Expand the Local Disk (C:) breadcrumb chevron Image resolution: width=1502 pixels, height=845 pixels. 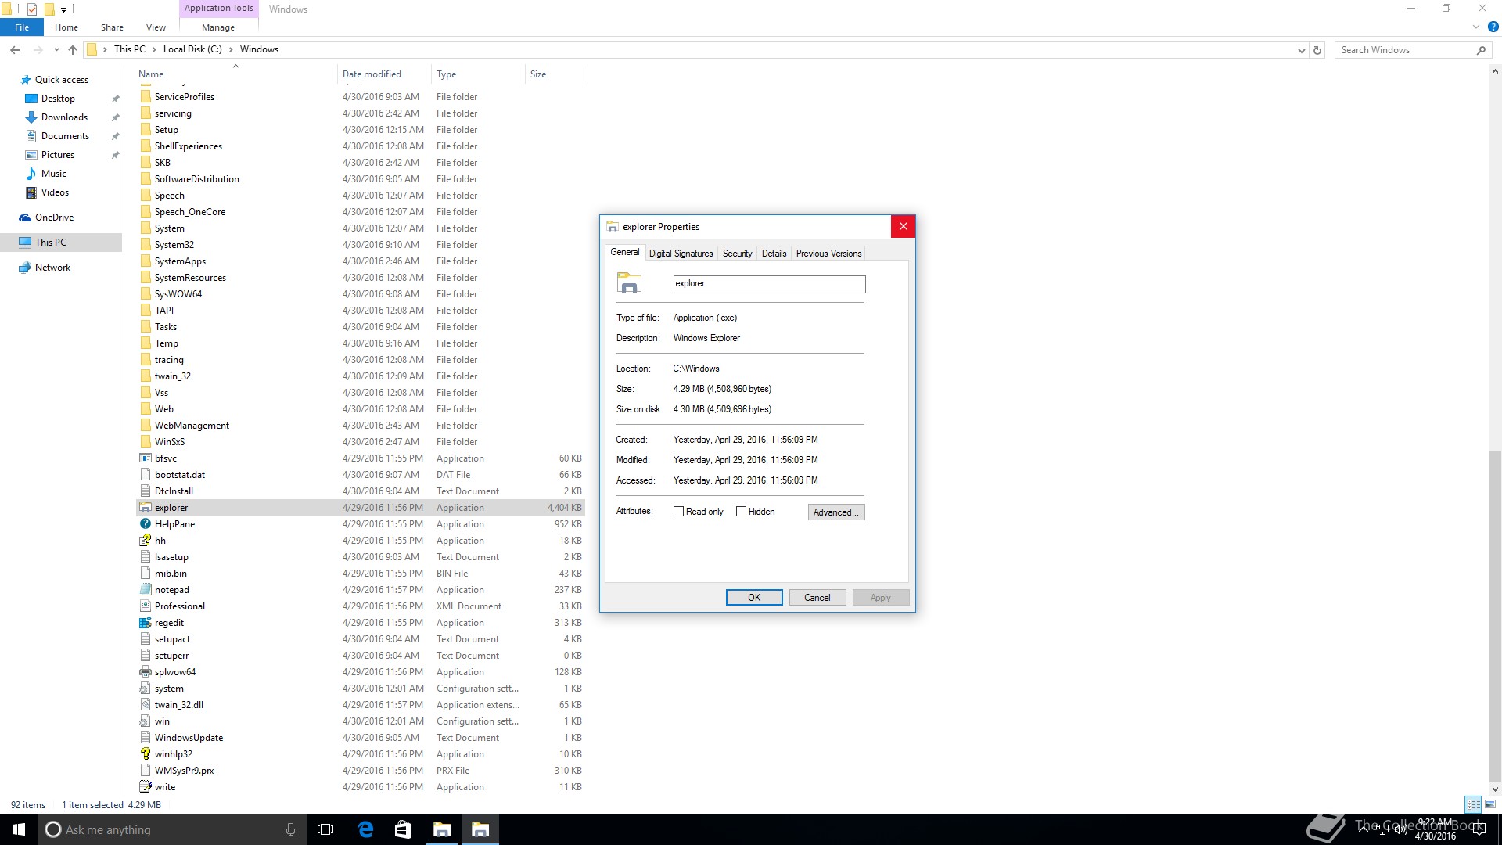coord(231,49)
